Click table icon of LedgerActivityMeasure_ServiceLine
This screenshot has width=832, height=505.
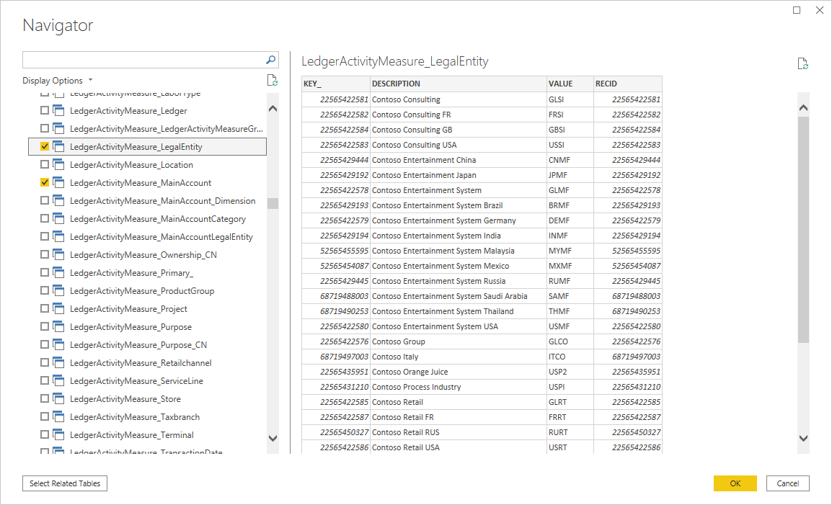coord(58,381)
